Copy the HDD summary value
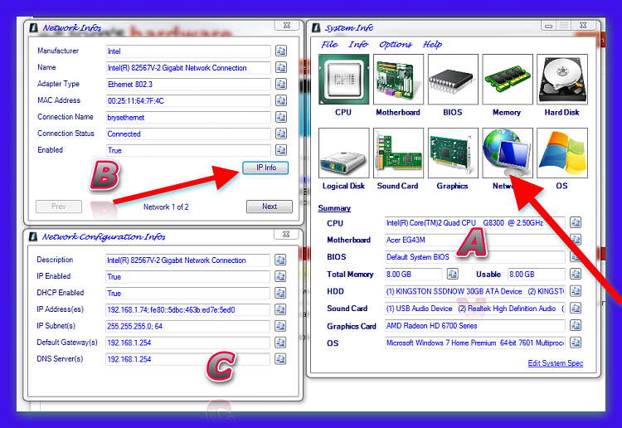The width and height of the screenshot is (622, 428). (576, 291)
